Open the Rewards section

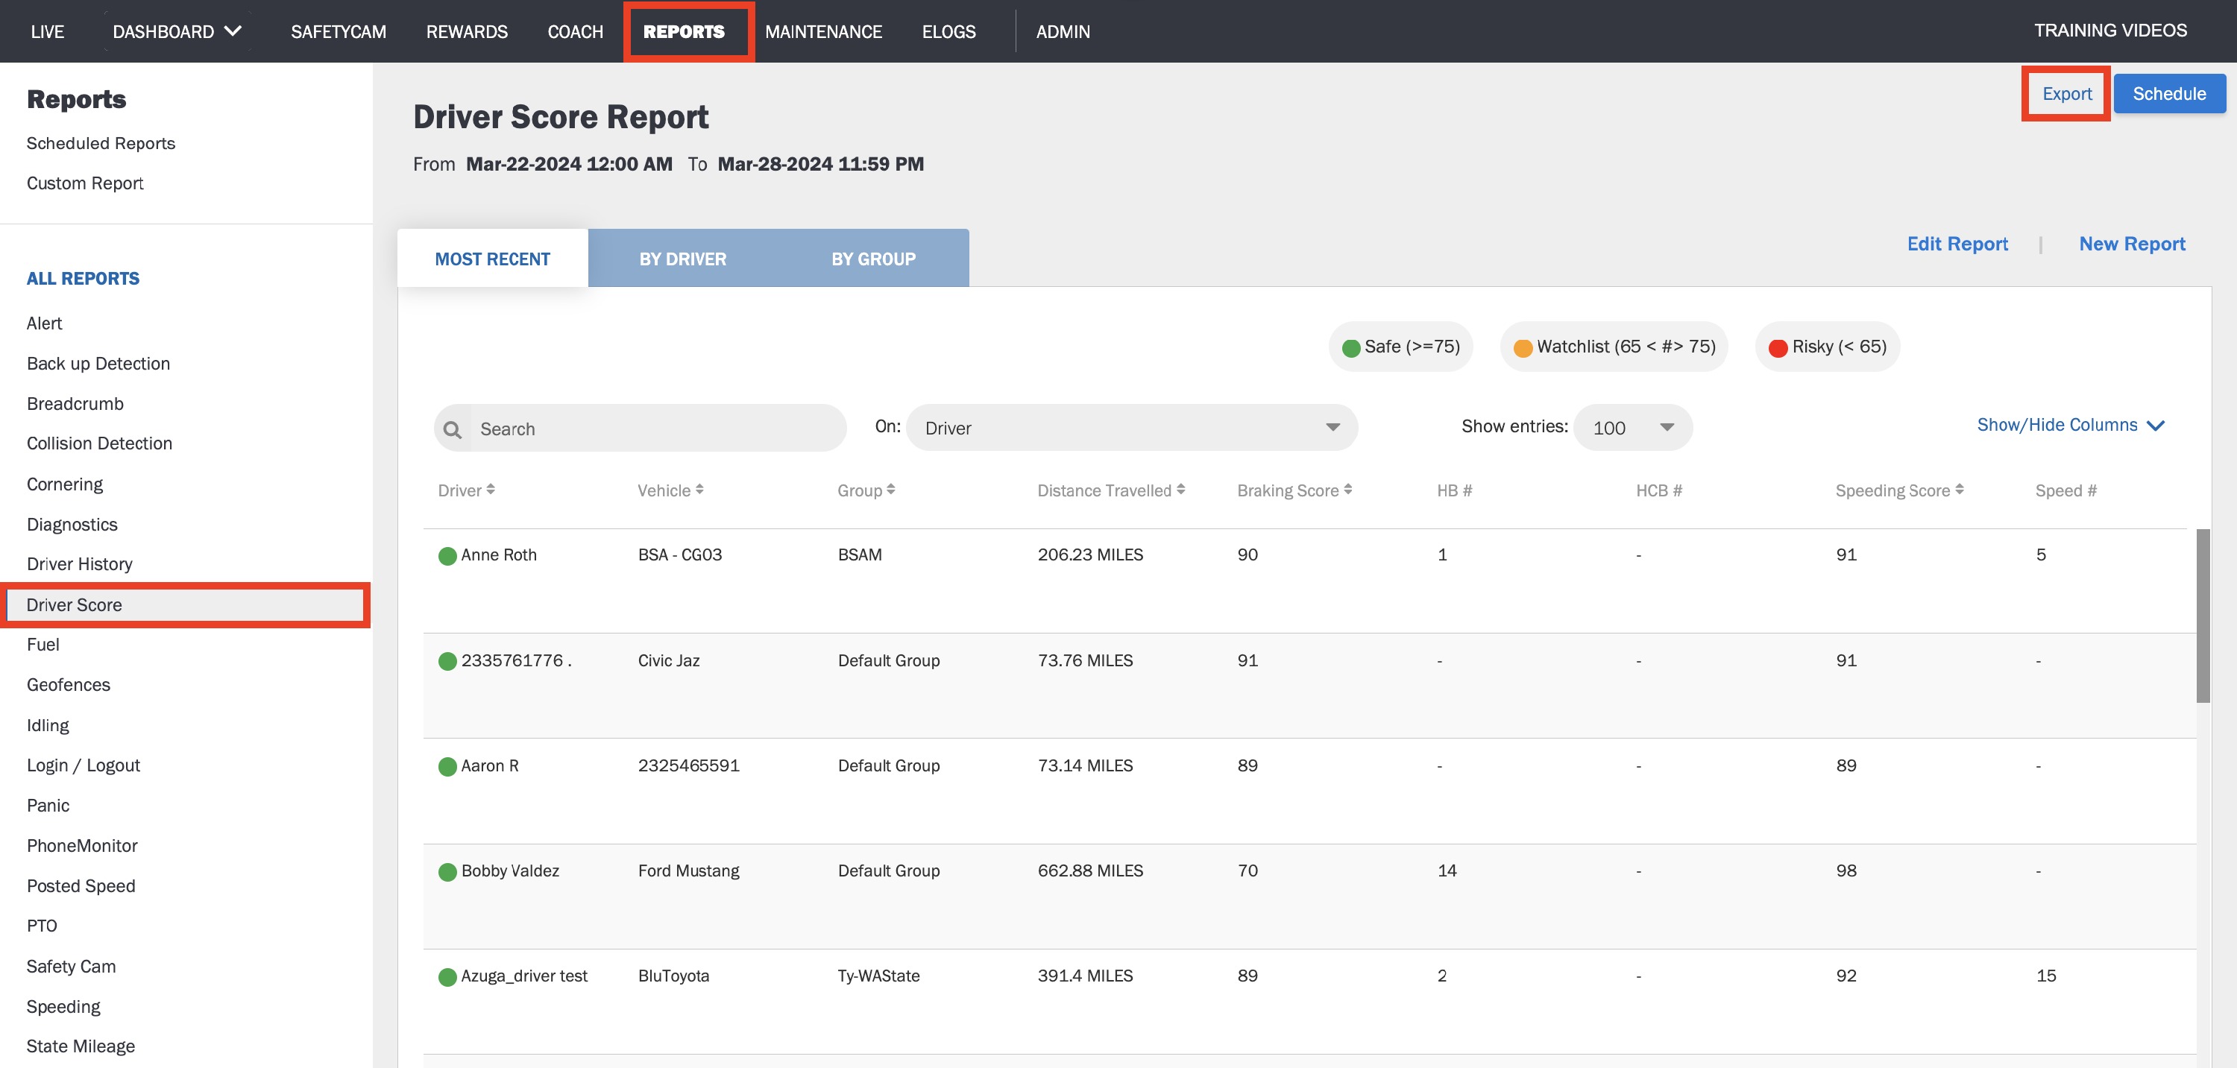point(466,31)
